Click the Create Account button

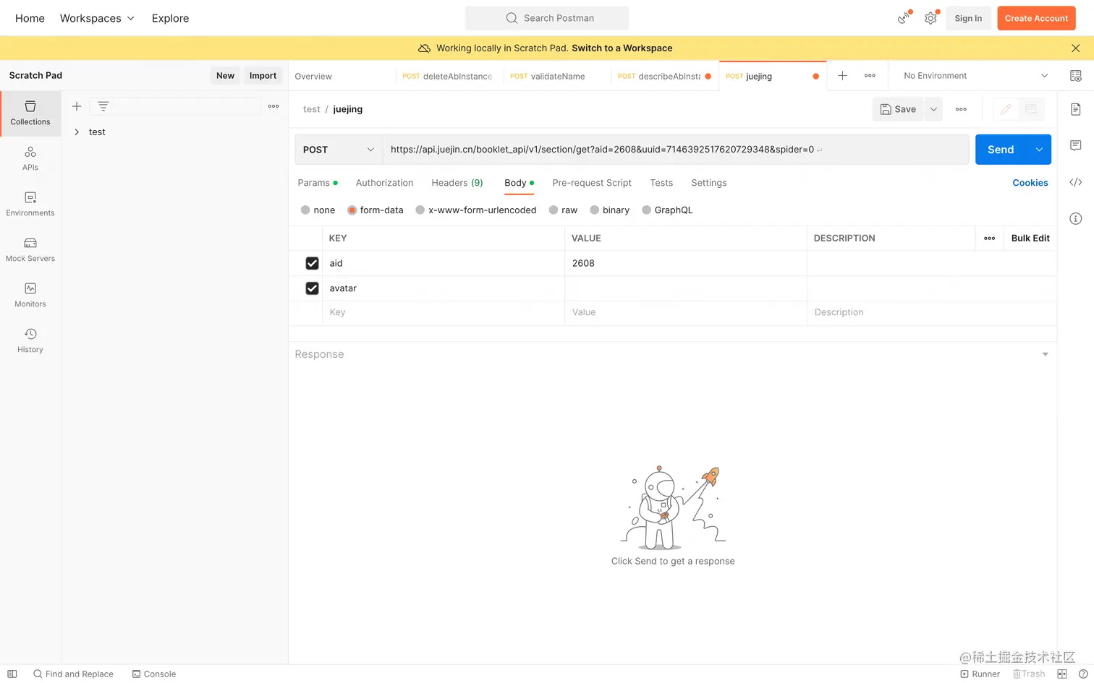1036,18
